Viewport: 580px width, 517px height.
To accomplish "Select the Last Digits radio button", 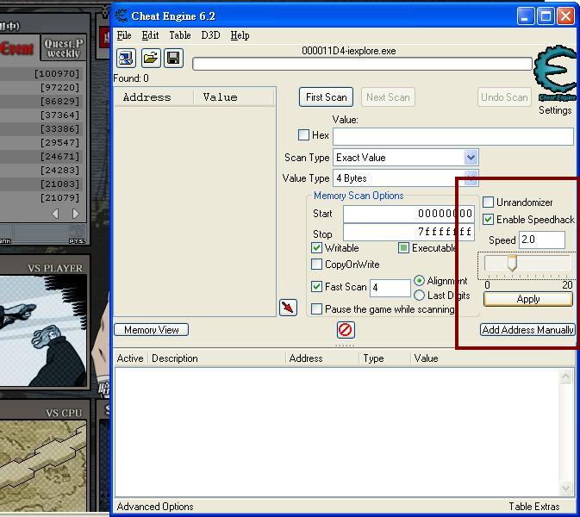I will 419,295.
